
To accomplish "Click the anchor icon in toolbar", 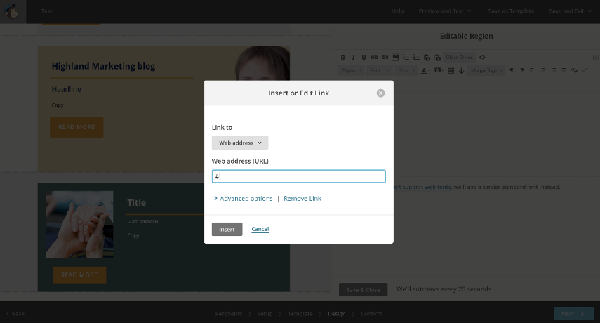I will tap(461, 71).
